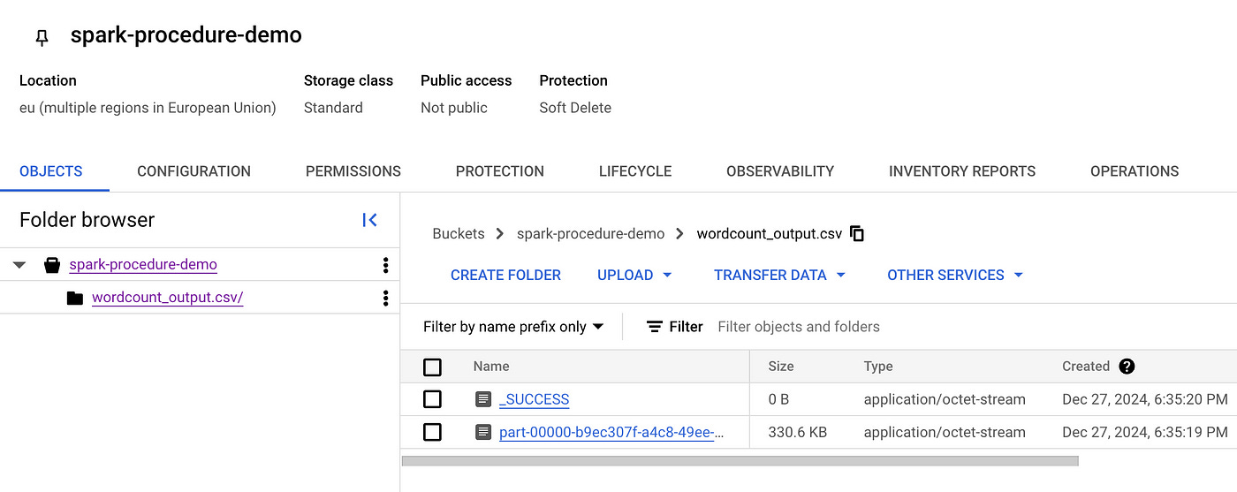Open more actions for spark-procedure-demo bucket
Image resolution: width=1237 pixels, height=492 pixels.
pyautogui.click(x=385, y=265)
